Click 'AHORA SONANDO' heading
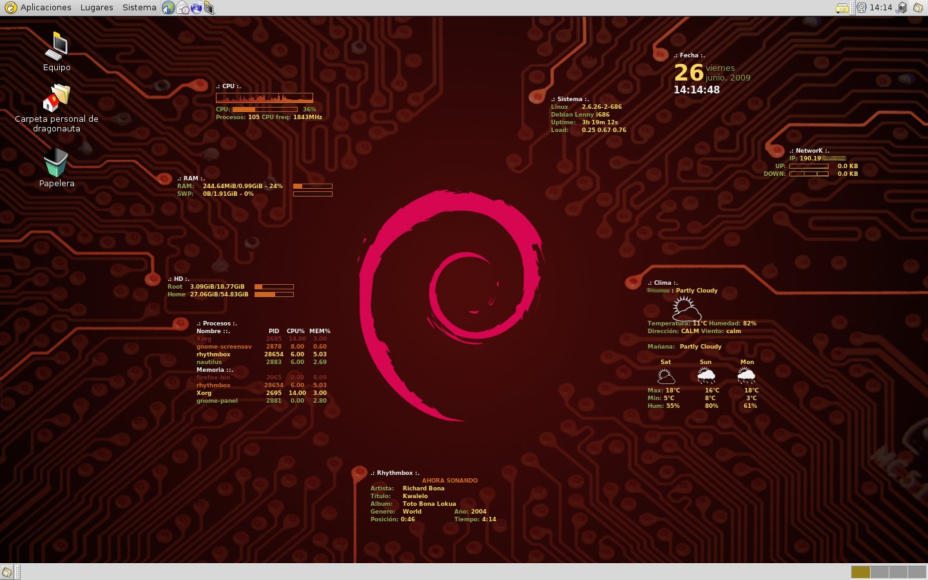 (x=450, y=481)
